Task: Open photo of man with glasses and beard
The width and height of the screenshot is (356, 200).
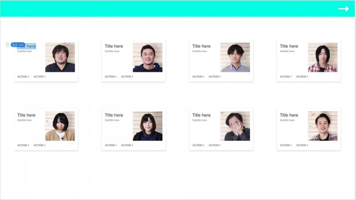Action: pos(60,57)
